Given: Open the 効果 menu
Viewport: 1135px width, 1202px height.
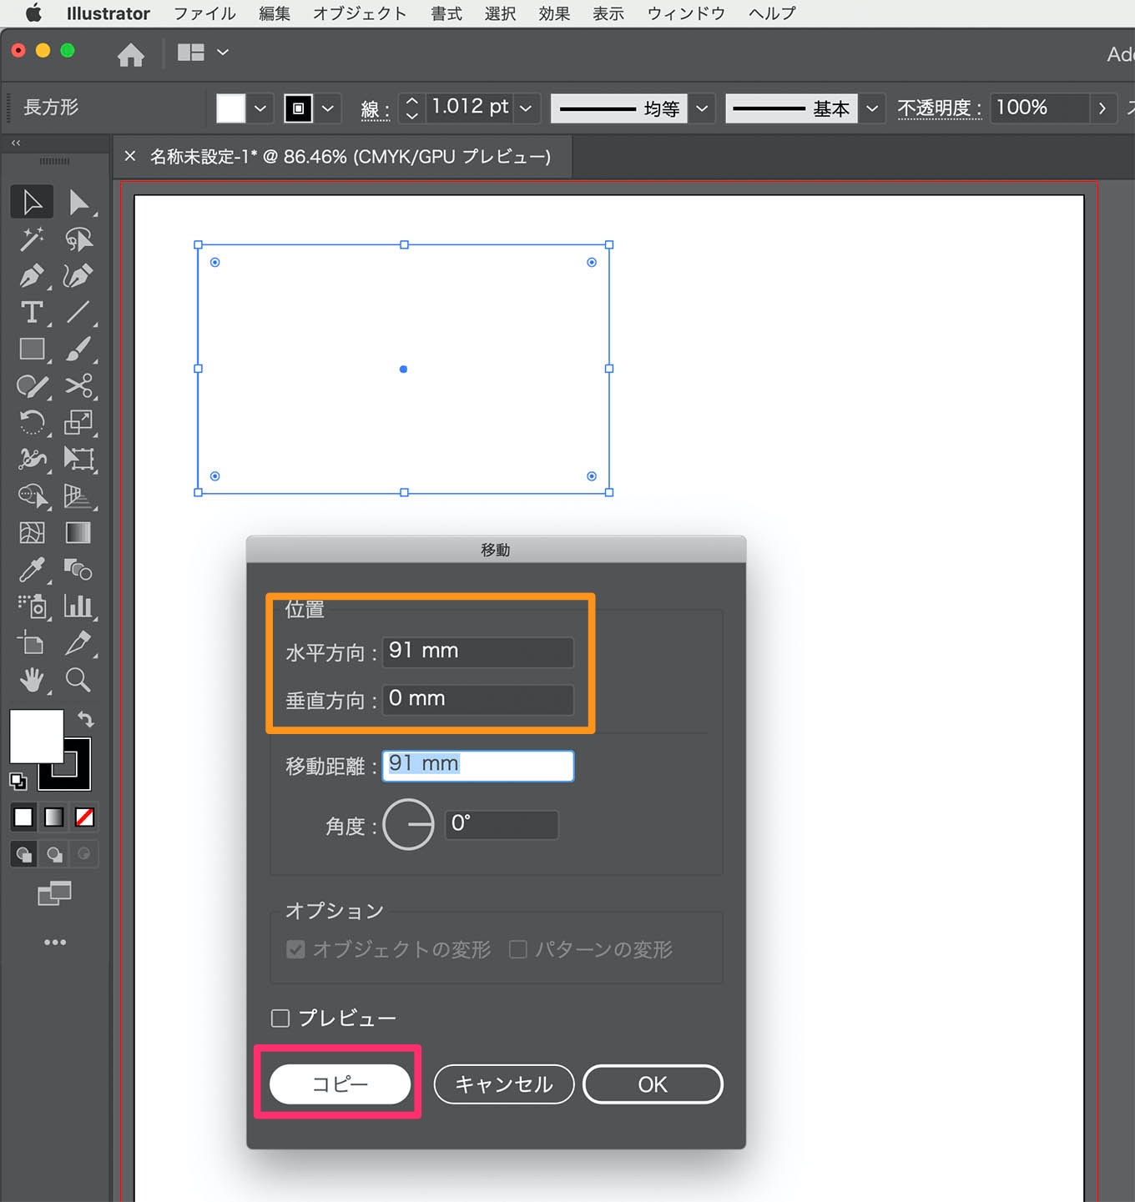Looking at the screenshot, I should tap(554, 13).
